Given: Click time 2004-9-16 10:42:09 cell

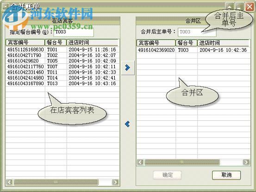Looking at the screenshot, I should click(x=92, y=61).
